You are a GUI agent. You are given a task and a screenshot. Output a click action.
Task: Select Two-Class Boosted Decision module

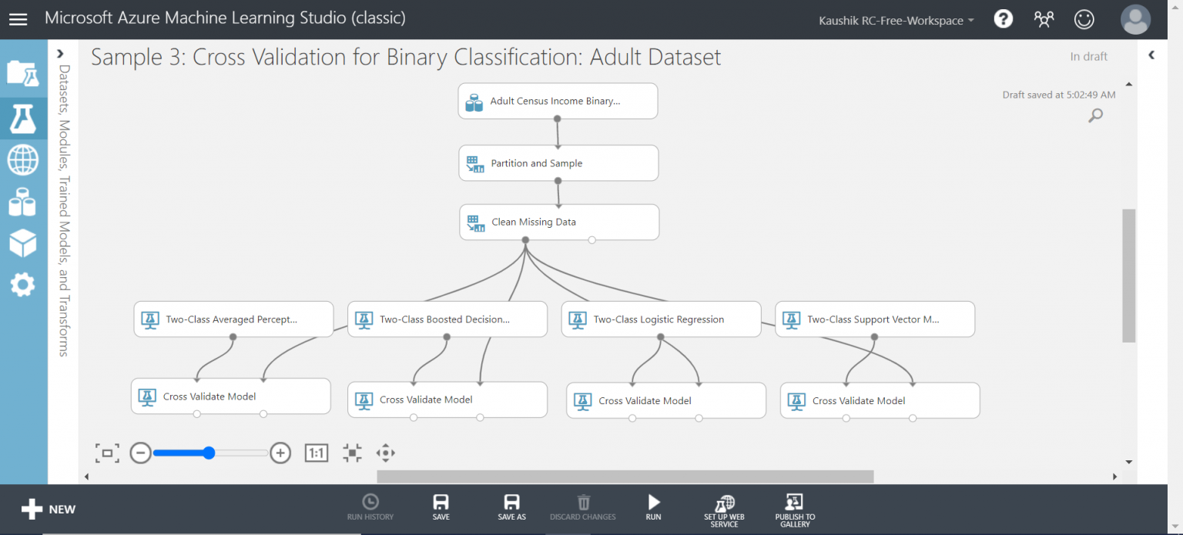click(447, 319)
